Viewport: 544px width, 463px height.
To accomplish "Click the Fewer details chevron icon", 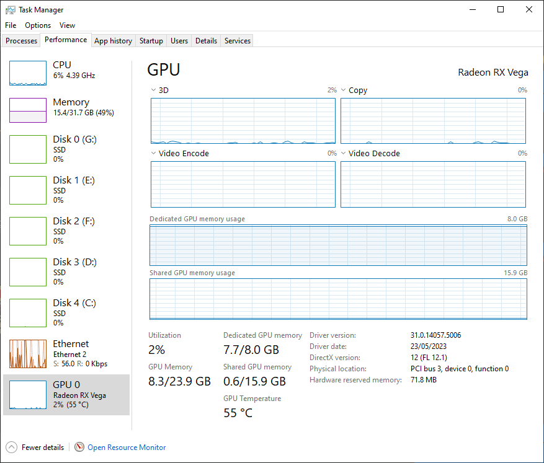I will [x=12, y=447].
